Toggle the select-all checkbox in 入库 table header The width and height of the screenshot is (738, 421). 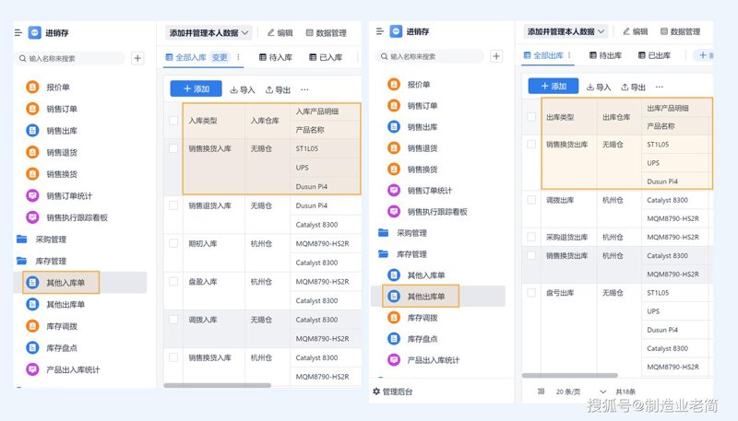[173, 121]
